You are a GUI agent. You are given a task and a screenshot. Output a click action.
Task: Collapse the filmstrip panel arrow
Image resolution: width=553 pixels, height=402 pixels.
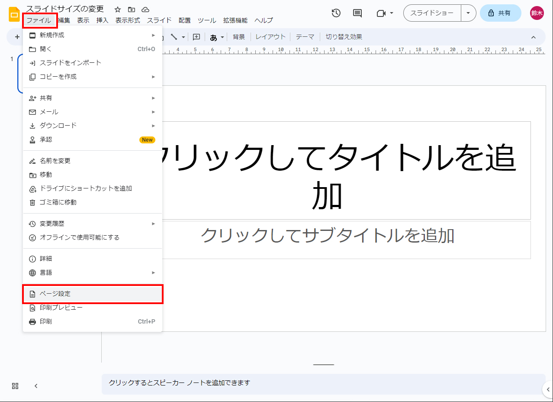coord(36,386)
